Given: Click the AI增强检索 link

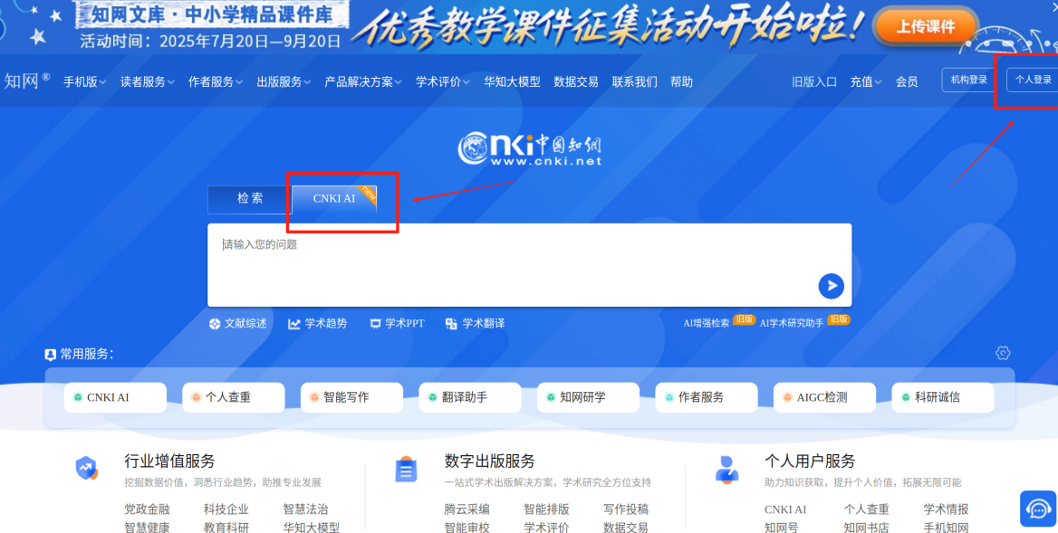Looking at the screenshot, I should pos(706,323).
